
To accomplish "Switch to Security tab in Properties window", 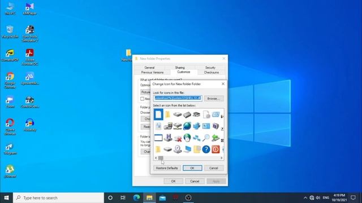I will pyautogui.click(x=210, y=68).
